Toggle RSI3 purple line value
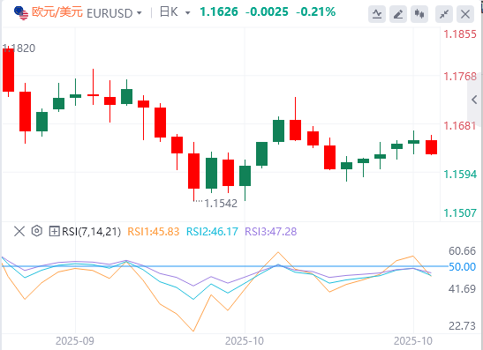 pos(271,231)
